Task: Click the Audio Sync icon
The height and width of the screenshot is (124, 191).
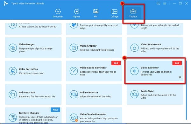Action: pos(134,95)
